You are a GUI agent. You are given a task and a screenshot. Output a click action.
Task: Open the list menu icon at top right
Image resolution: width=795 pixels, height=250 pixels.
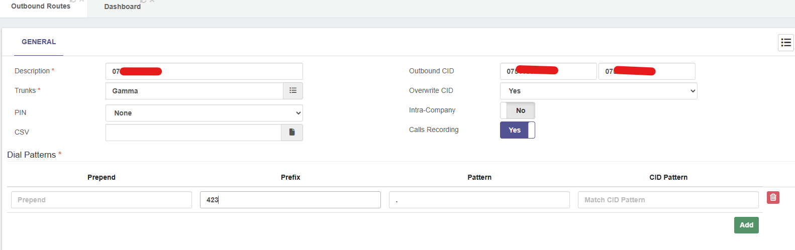pyautogui.click(x=786, y=43)
